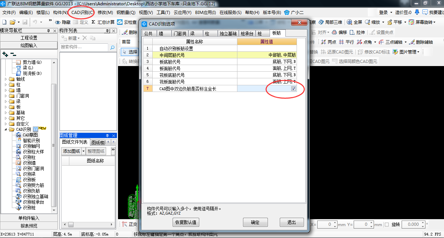Expand the 轴线 tree folder
Viewport: 444px width, 238px height.
pos(6,79)
